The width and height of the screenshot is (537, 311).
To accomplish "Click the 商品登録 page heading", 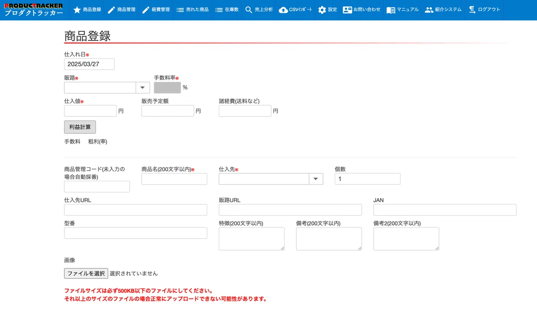I will (88, 36).
